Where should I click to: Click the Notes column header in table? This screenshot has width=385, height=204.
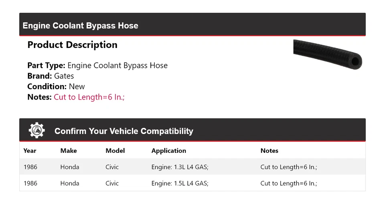[x=269, y=151]
